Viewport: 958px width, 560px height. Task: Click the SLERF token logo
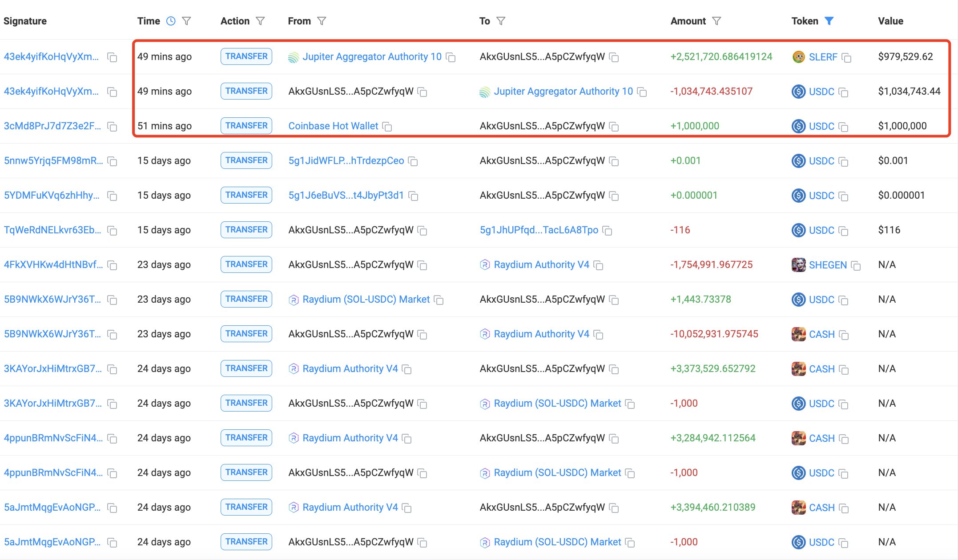799,57
